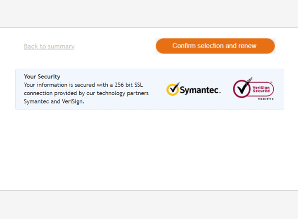The image size is (298, 219).
Task: Click the VERIFY text under VeriSign seal
Action: (264, 99)
